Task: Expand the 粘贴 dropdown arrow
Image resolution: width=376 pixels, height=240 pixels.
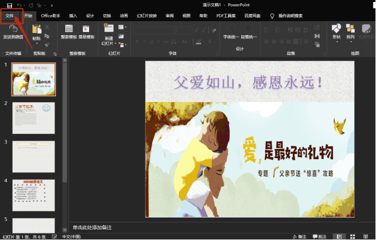Action: click(37, 44)
